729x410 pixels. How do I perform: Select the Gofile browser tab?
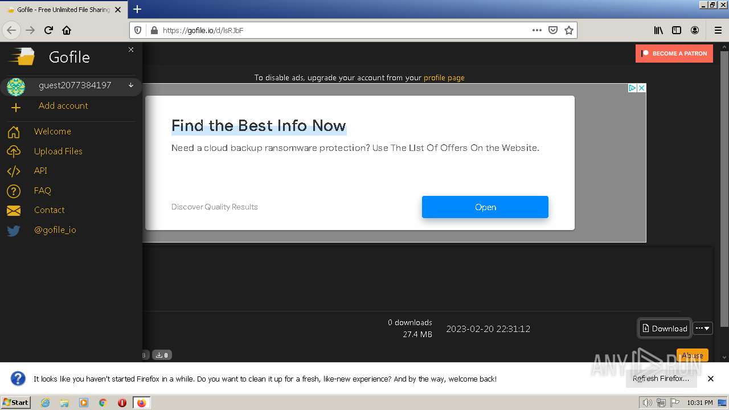(x=63, y=9)
